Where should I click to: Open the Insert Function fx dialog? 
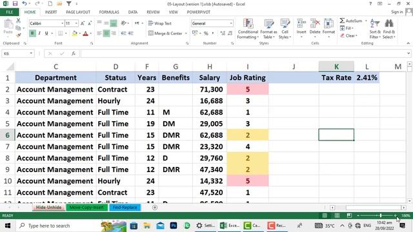(x=74, y=53)
